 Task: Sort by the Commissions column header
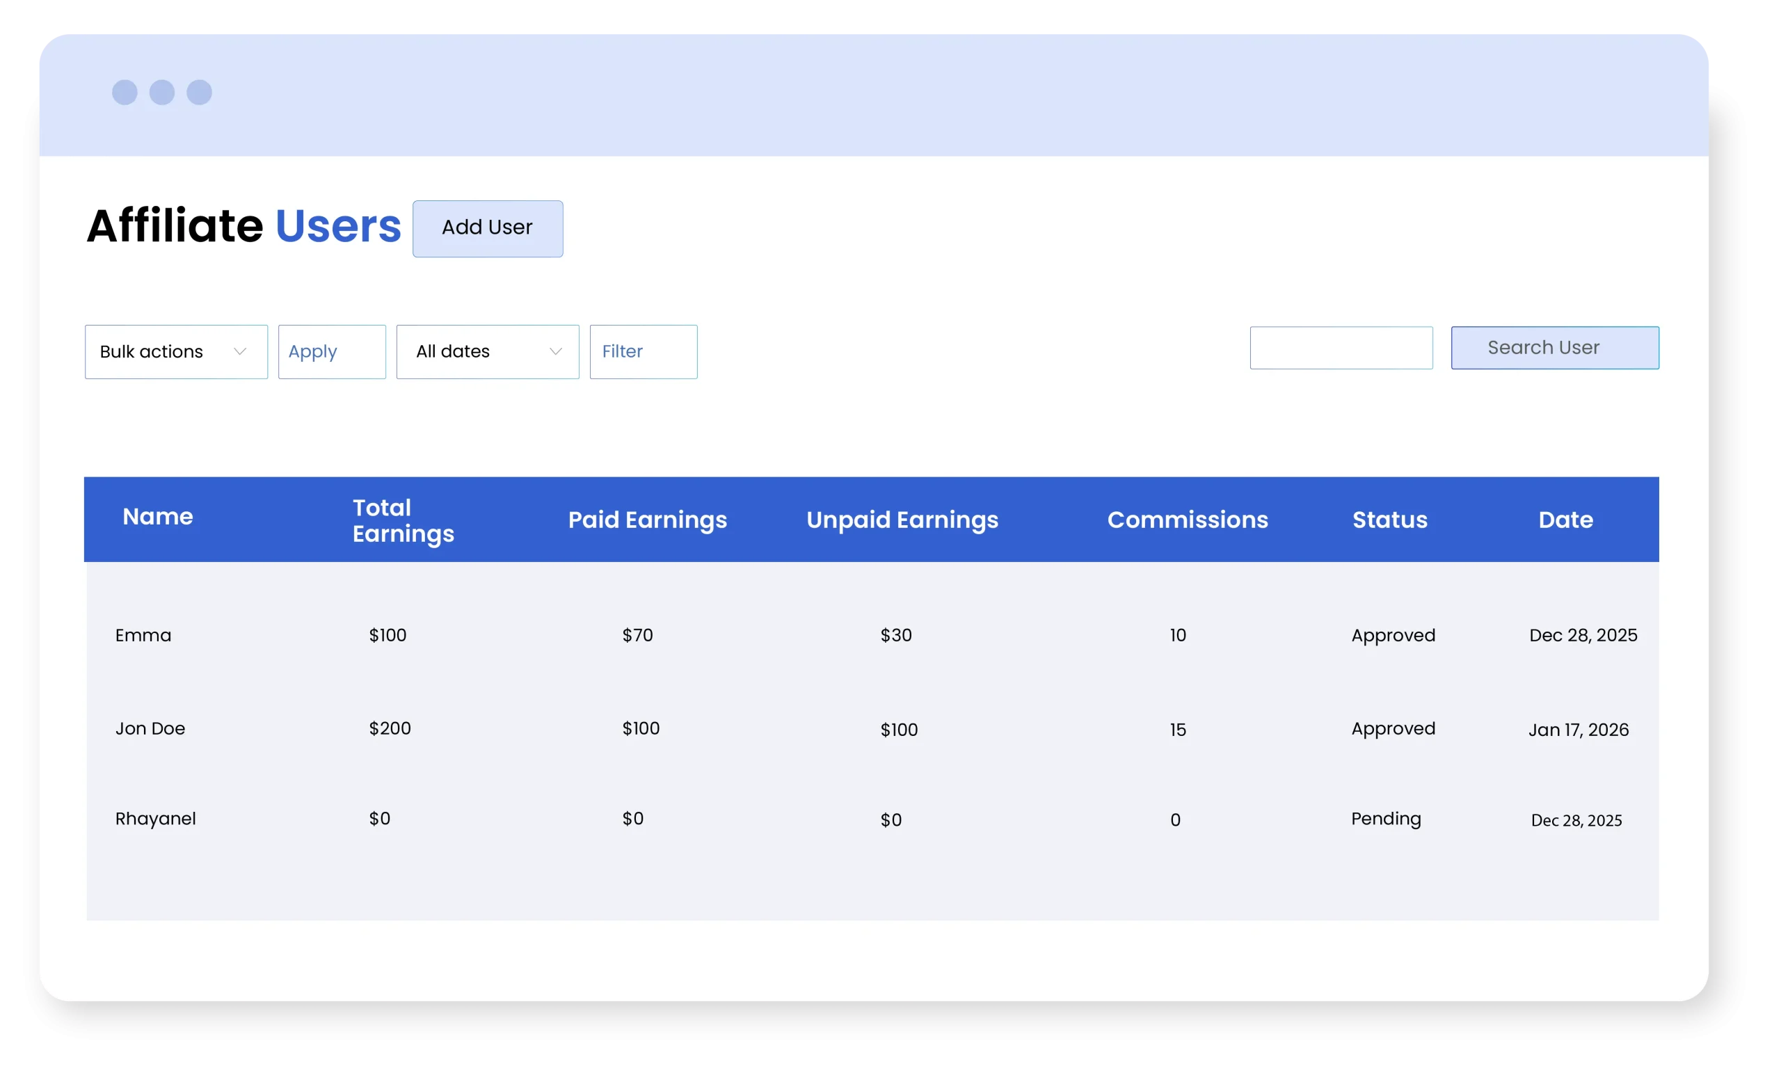tap(1188, 520)
